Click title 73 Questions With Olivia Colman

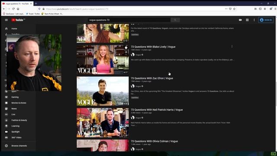pos(154,141)
